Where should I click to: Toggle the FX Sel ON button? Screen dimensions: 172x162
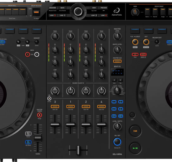coord(49,98)
